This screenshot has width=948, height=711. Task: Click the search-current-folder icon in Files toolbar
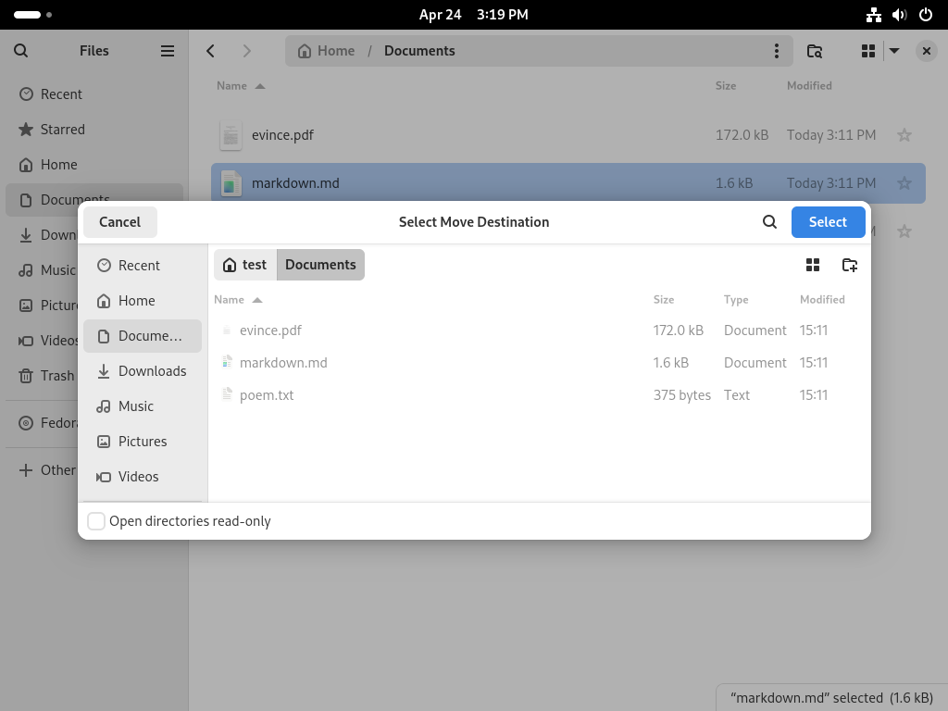(x=815, y=51)
